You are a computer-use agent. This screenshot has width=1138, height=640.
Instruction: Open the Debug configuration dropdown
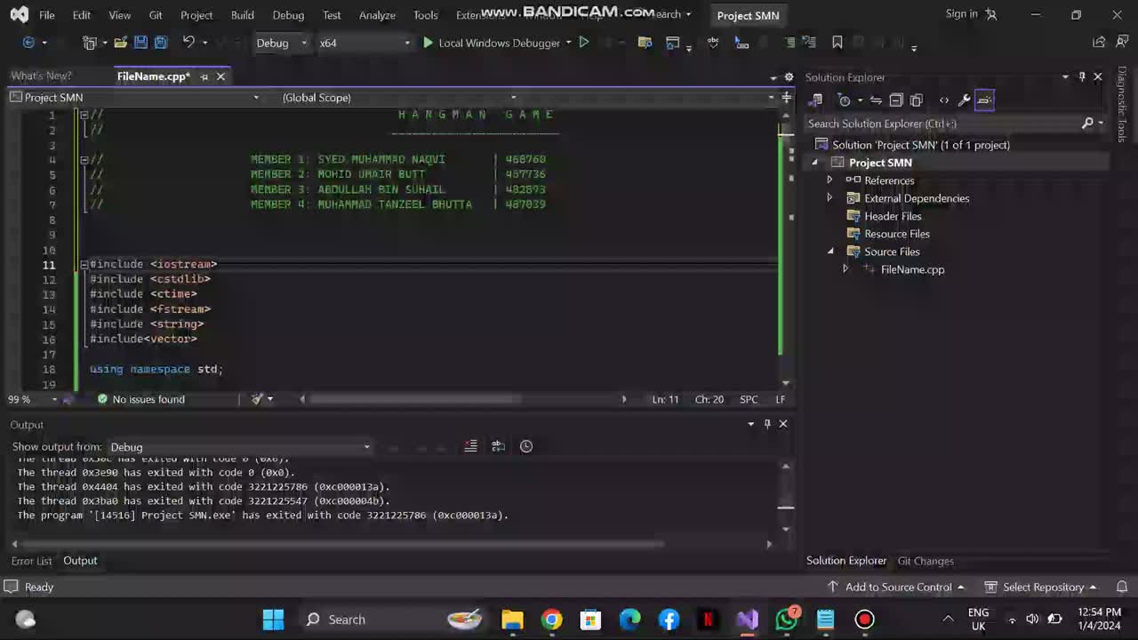click(281, 43)
